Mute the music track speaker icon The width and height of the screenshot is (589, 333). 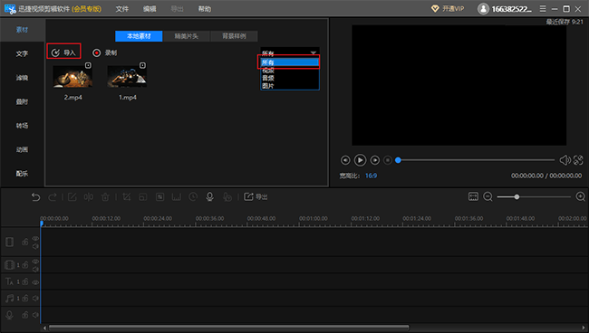tap(35, 298)
